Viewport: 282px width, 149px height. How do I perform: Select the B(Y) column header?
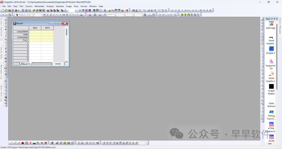pyautogui.click(x=47, y=28)
